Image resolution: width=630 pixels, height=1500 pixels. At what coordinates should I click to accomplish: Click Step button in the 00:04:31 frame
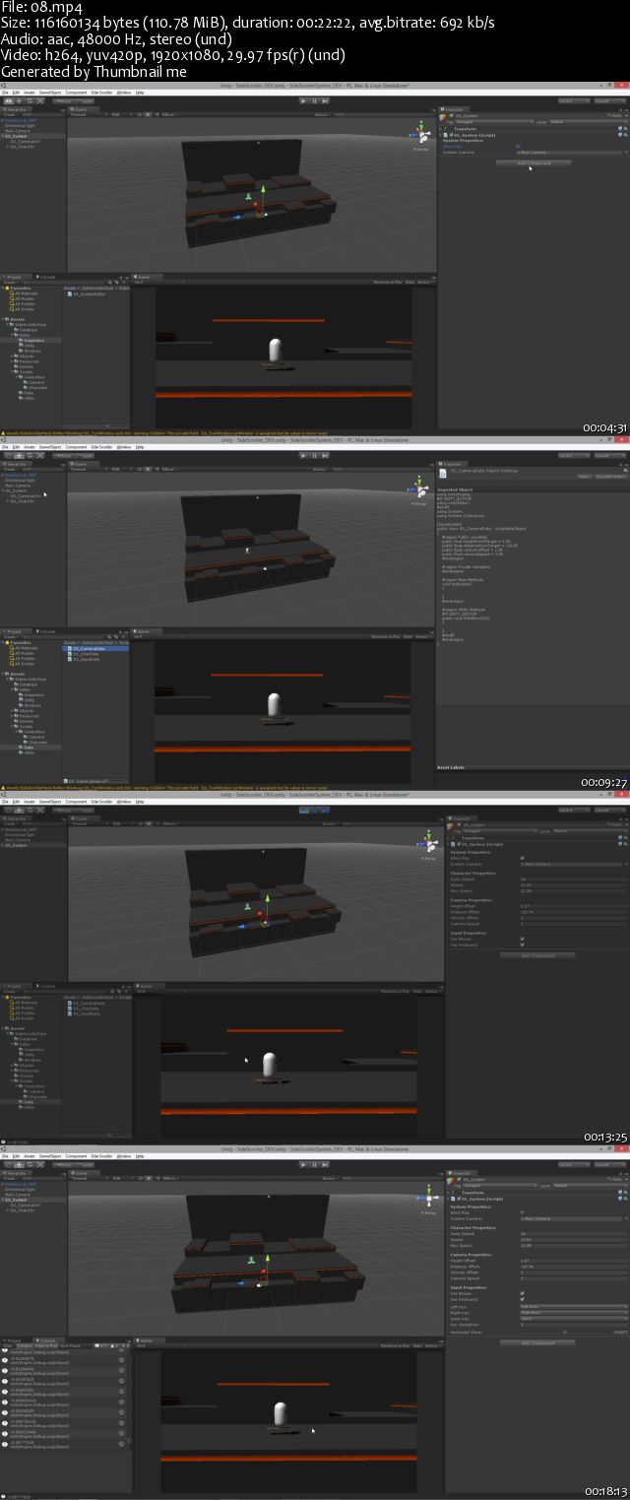point(325,100)
